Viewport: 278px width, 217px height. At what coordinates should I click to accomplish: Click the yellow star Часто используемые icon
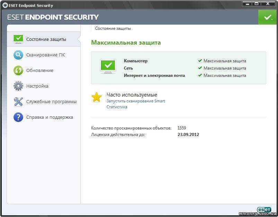[x=97, y=97]
